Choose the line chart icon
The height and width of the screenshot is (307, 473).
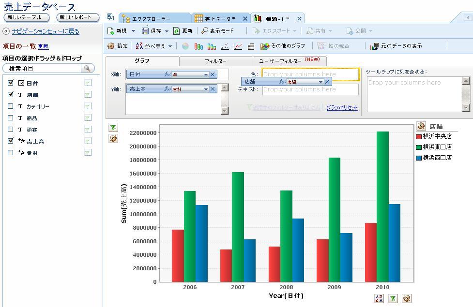point(238,46)
